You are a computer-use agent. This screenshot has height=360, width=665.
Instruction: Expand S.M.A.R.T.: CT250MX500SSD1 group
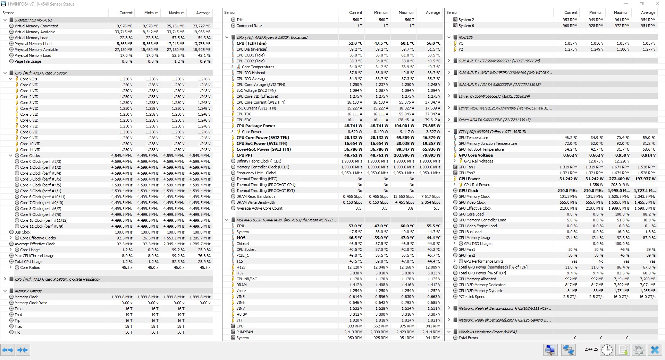pyautogui.click(x=449, y=61)
